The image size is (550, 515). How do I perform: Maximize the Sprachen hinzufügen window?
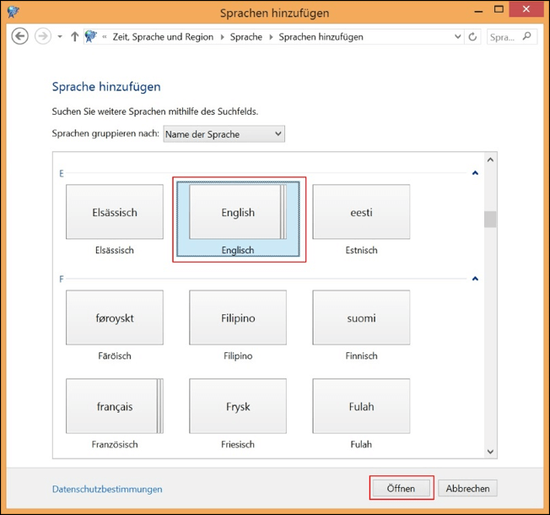coord(499,9)
